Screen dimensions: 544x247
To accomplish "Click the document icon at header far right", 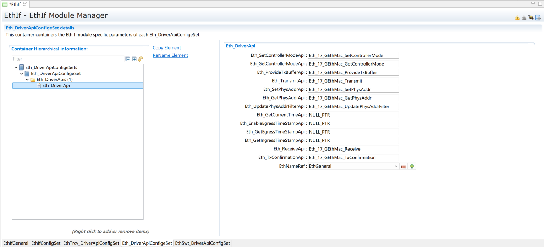I will (538, 17).
